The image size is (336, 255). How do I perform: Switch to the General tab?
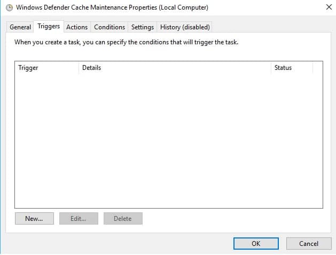pos(20,27)
